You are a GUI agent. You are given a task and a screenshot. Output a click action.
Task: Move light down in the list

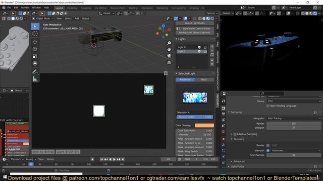tap(212, 64)
